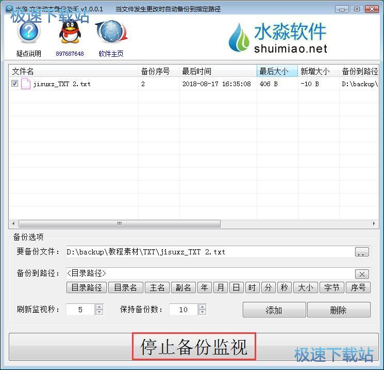Increase 保持备份数 with up arrow

point(202,307)
